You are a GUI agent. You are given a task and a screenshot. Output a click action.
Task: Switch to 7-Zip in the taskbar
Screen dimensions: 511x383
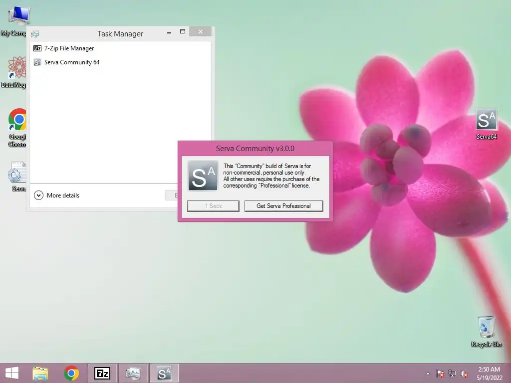tap(102, 373)
